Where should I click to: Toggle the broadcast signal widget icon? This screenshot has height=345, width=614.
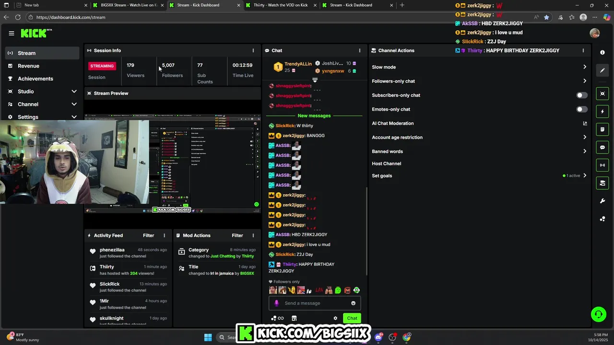point(602,165)
